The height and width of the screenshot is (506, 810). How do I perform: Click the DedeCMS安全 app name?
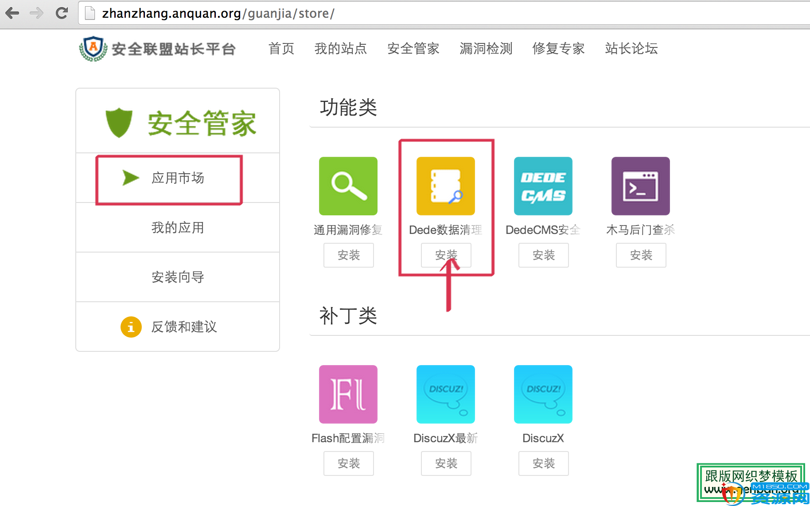point(543,230)
